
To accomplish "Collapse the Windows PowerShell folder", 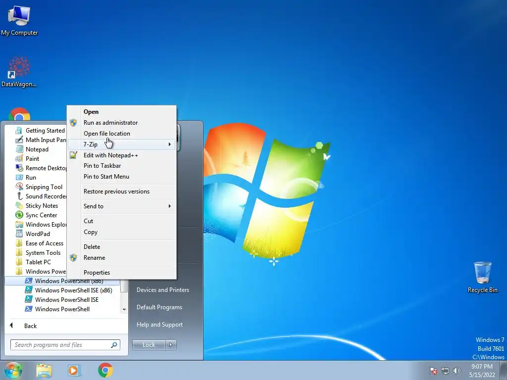I will 41,272.
